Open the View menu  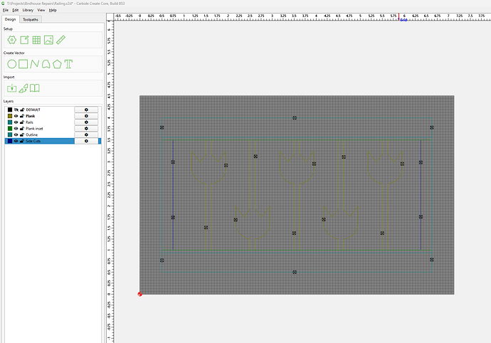pyautogui.click(x=41, y=10)
